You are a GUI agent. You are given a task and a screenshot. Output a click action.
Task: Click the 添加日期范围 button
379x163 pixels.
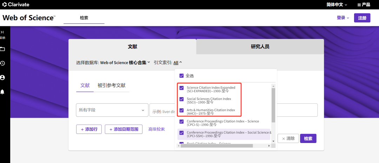(x=124, y=129)
